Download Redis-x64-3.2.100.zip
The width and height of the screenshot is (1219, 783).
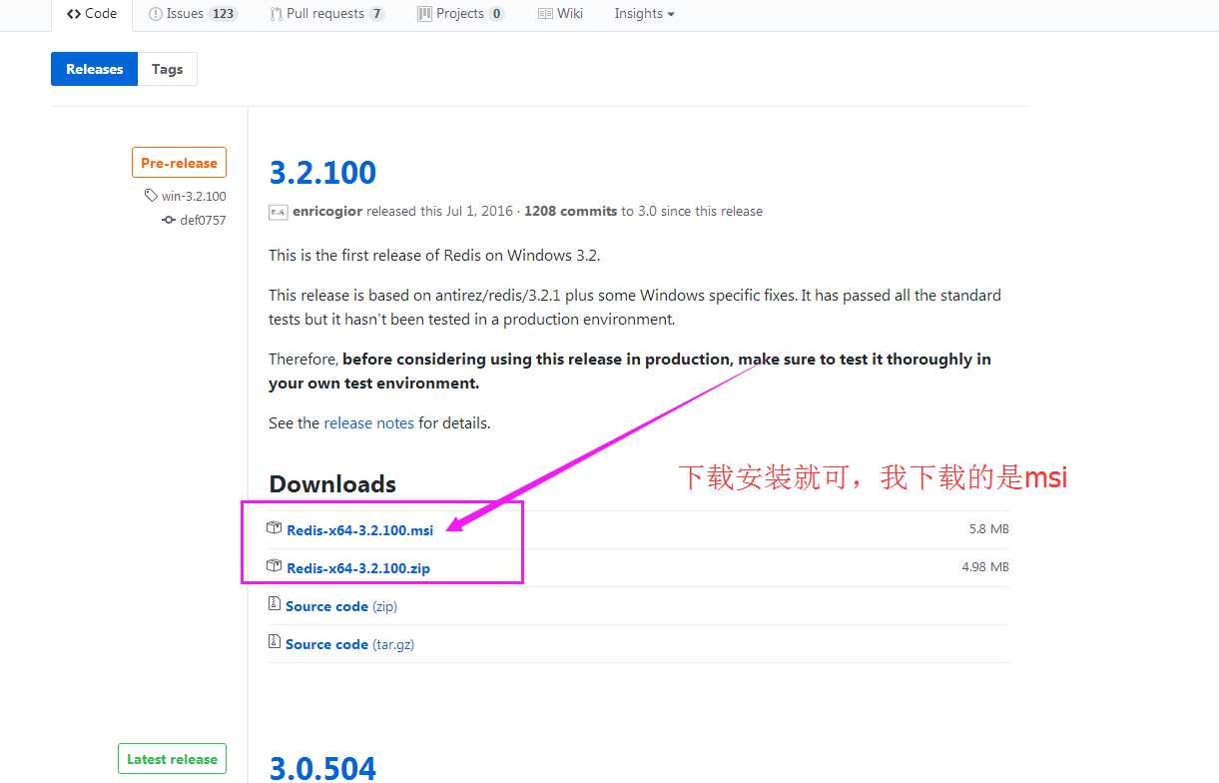click(x=358, y=568)
